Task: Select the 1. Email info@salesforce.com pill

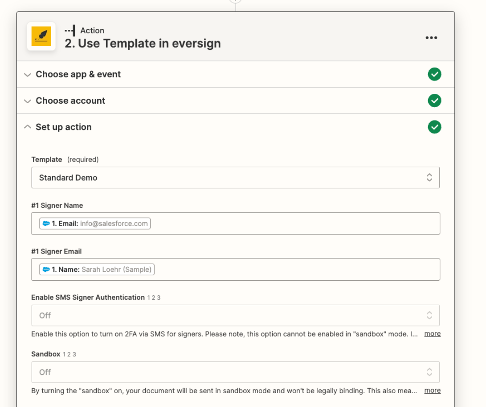Action: click(x=95, y=223)
